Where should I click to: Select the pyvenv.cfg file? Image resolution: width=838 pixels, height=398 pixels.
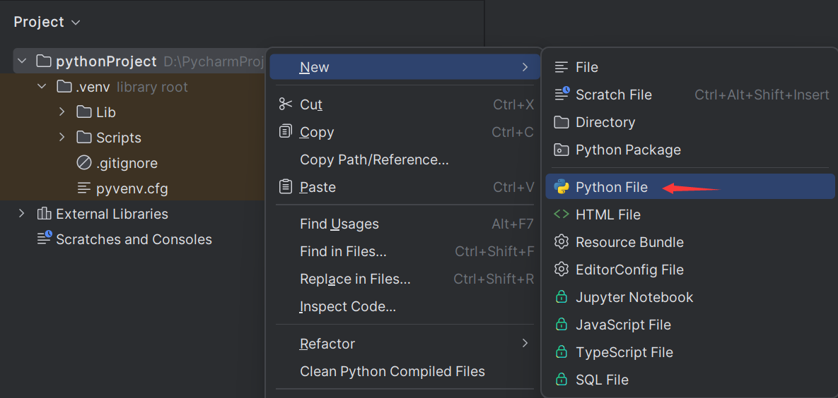tap(132, 188)
